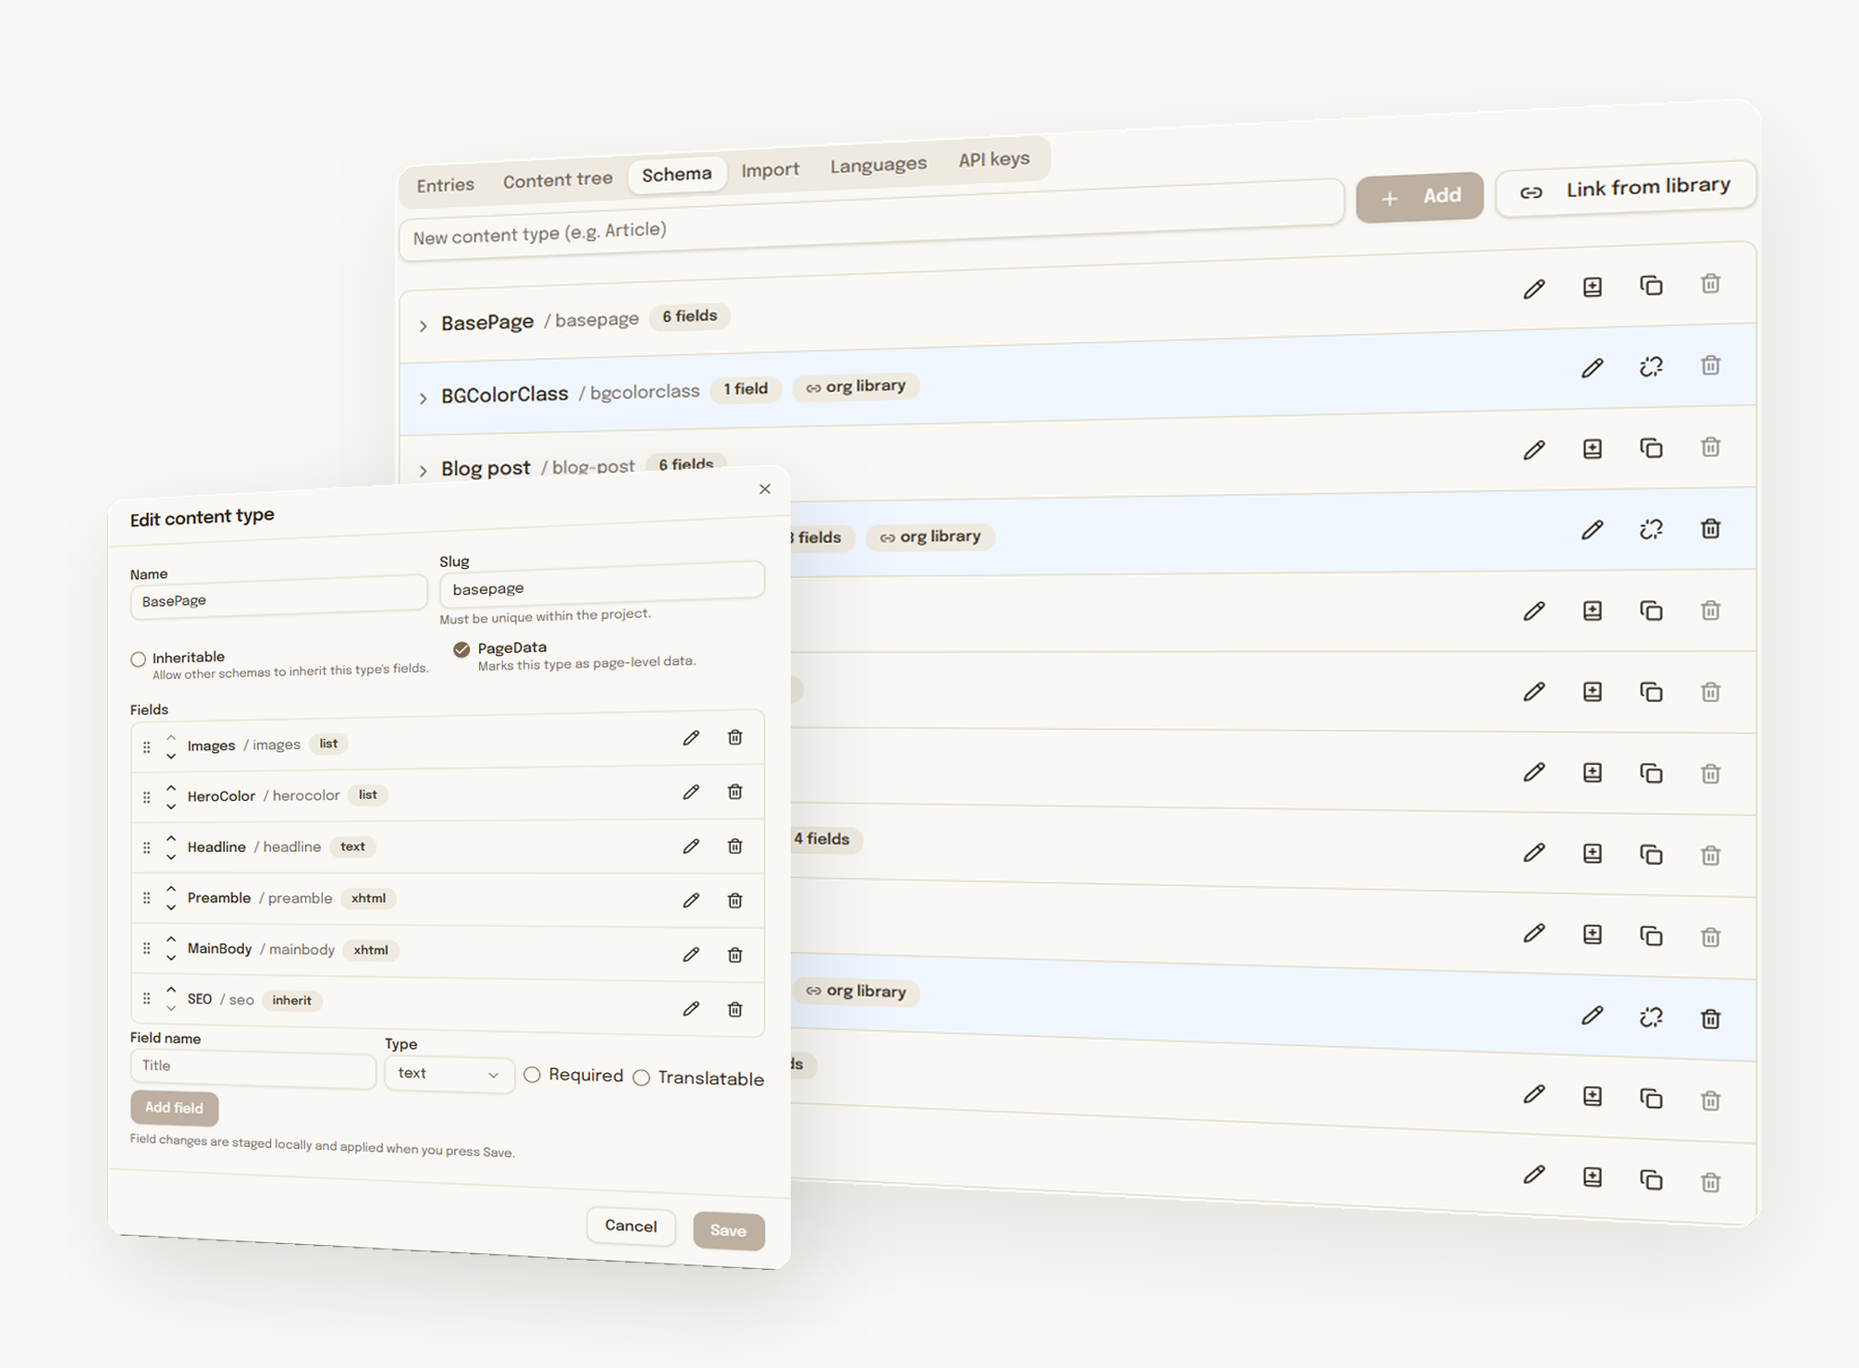Delete the Blog post content type
This screenshot has height=1368, width=1859.
(1710, 446)
